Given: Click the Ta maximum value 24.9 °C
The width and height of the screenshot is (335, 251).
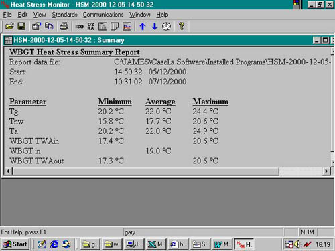Looking at the screenshot, I should pyautogui.click(x=206, y=131).
